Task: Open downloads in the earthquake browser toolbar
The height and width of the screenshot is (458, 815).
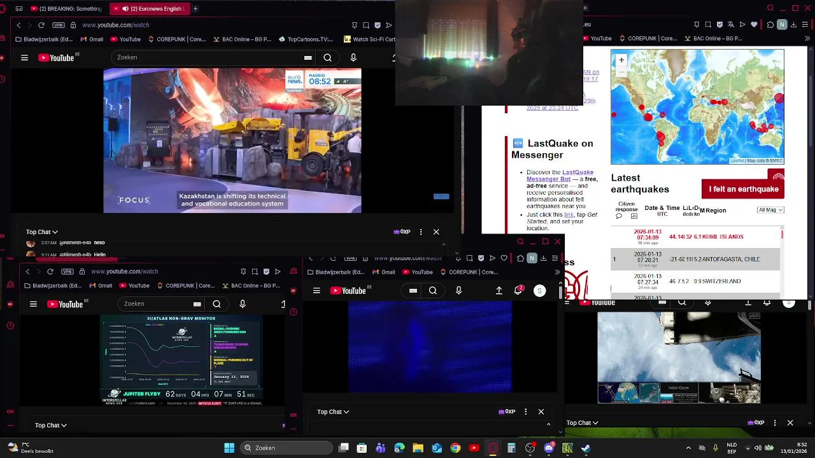Action: pos(794,25)
